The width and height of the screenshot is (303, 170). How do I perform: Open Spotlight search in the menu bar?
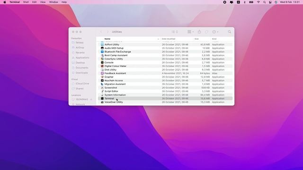pos(264,2)
